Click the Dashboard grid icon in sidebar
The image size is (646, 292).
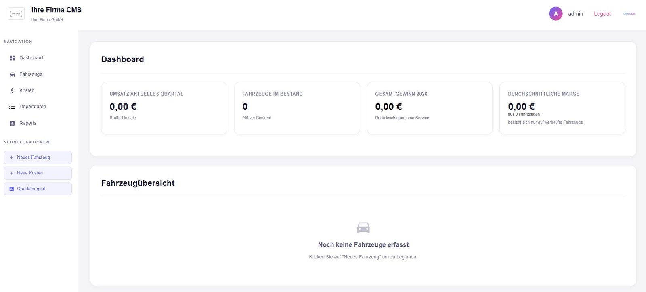click(12, 58)
